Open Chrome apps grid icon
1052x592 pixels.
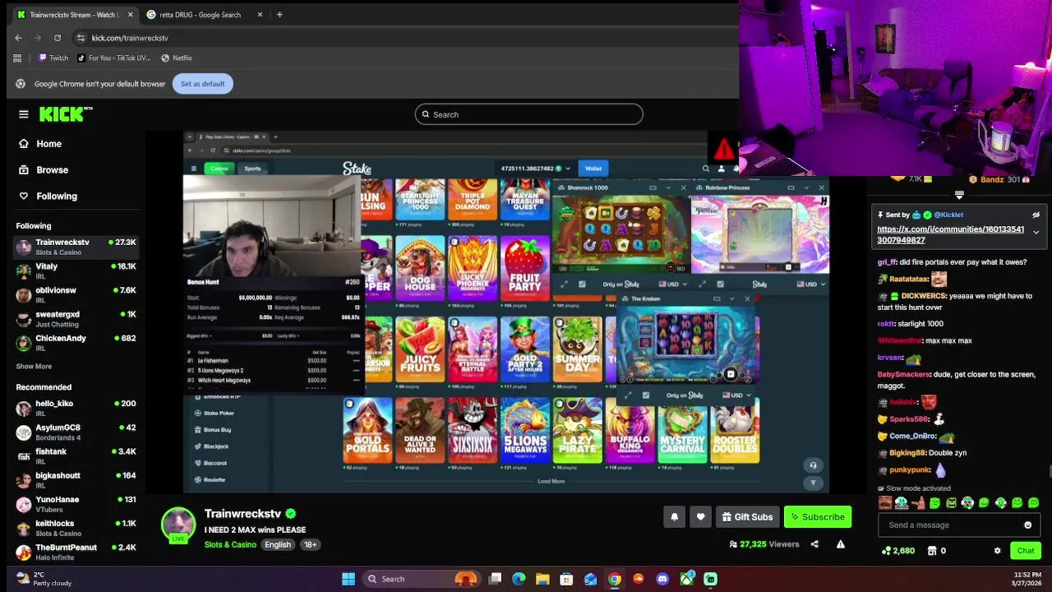[x=17, y=58]
